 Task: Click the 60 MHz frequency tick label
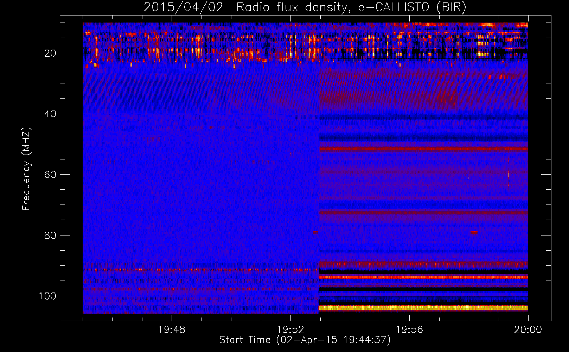pyautogui.click(x=50, y=175)
